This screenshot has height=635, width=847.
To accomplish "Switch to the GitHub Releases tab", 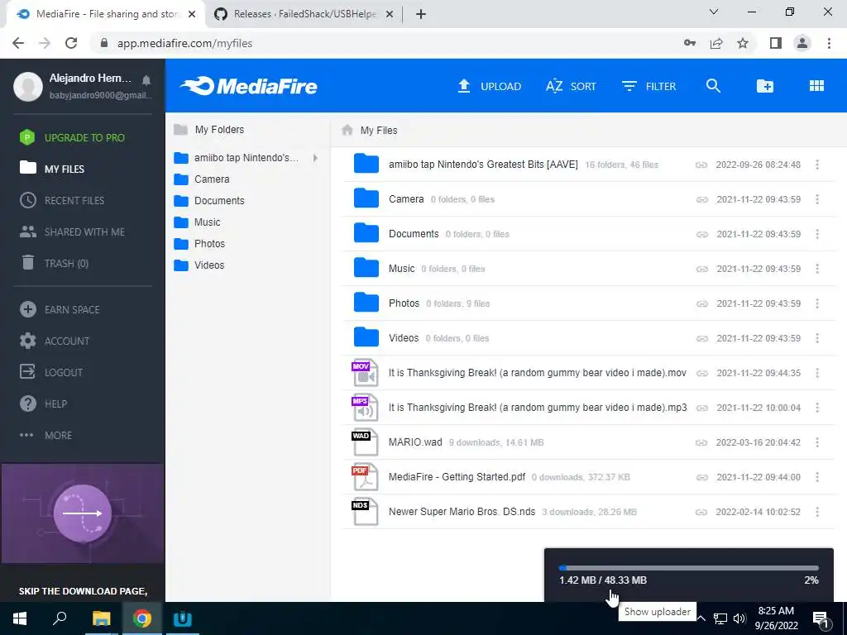I will pyautogui.click(x=304, y=14).
